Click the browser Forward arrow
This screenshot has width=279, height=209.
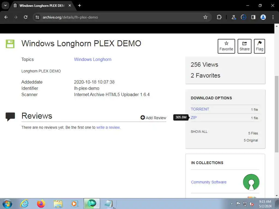click(16, 17)
